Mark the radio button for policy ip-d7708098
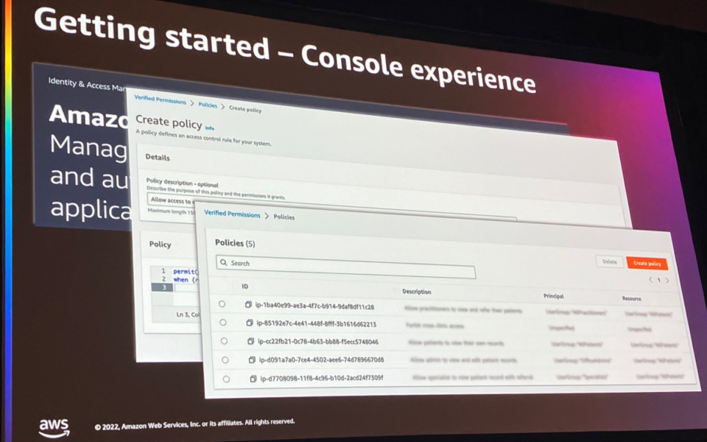 [x=226, y=379]
